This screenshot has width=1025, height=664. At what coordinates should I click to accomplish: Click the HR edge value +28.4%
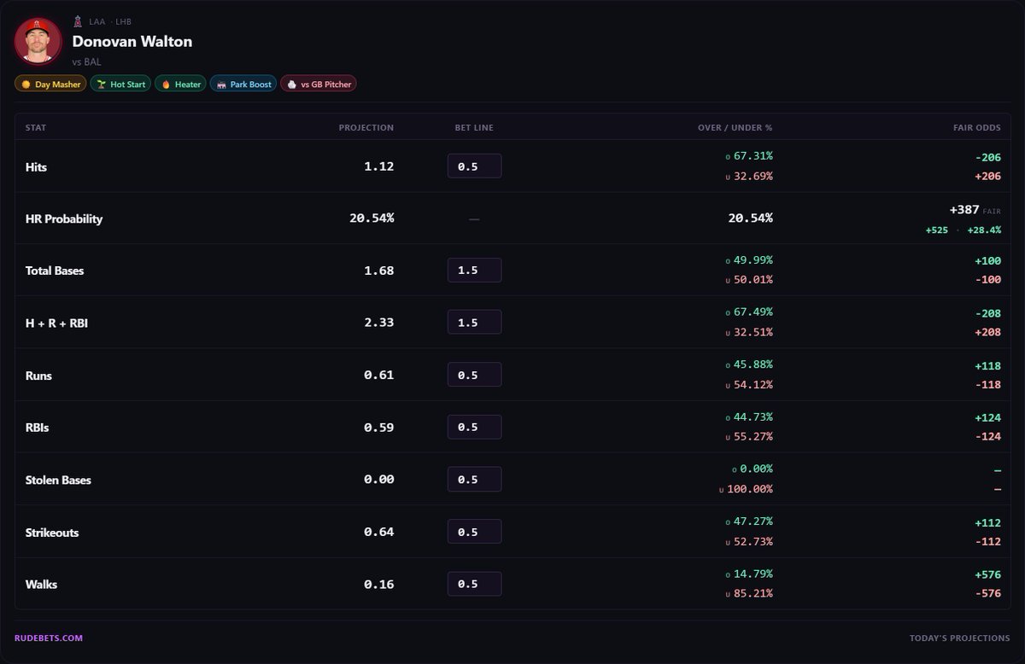tap(983, 230)
